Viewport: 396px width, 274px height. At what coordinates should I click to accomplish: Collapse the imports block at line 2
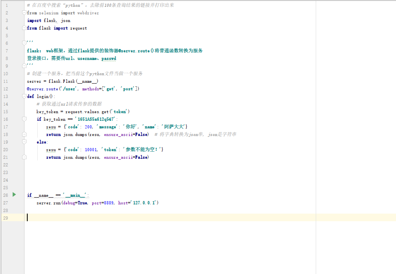point(24,12)
